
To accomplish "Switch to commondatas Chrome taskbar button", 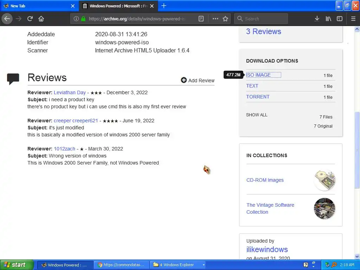I will coord(121,265).
